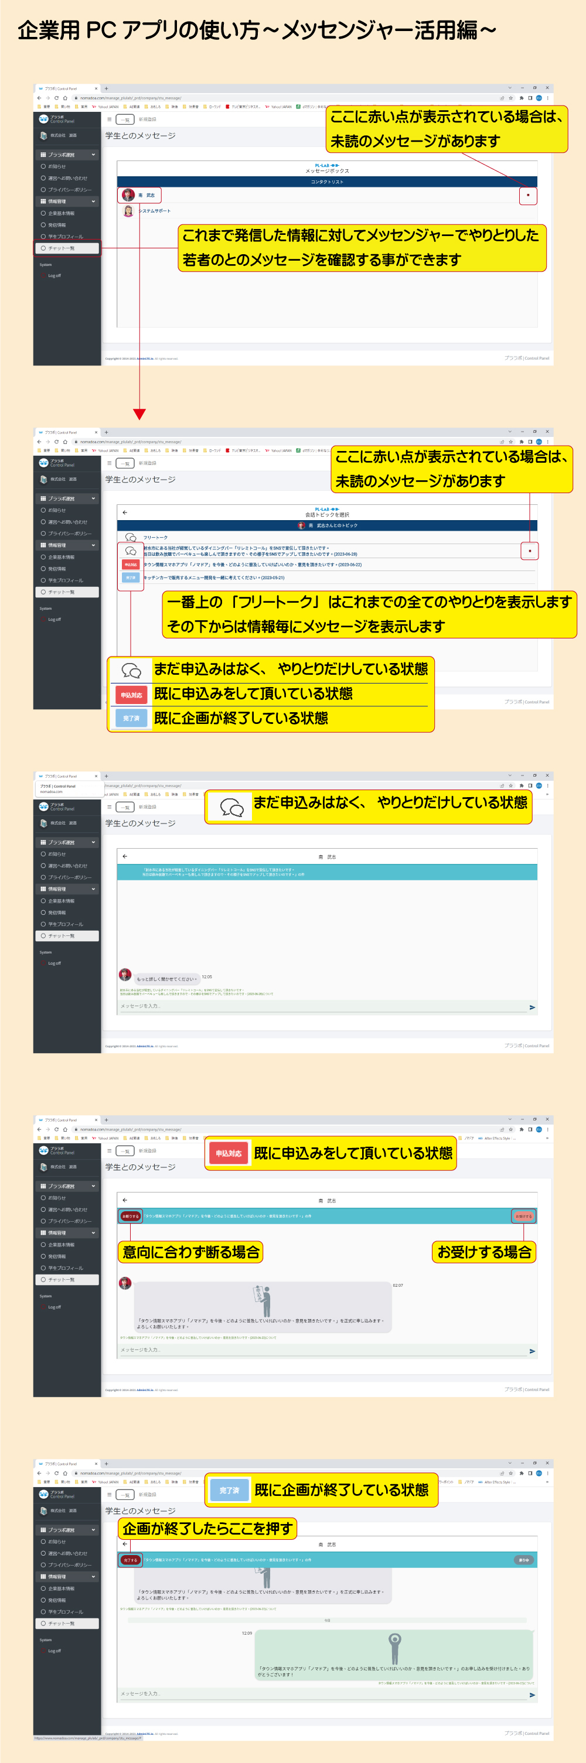Reload the browser on the コンタクトリスト screen

click(56, 98)
